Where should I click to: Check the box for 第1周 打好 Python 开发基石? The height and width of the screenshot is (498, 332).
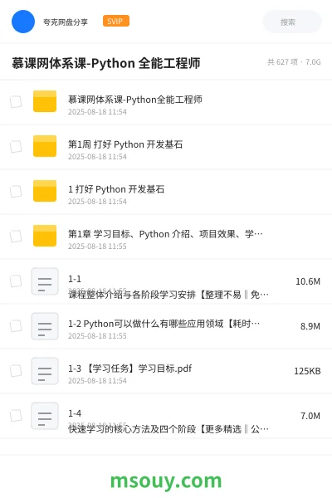pos(16,147)
